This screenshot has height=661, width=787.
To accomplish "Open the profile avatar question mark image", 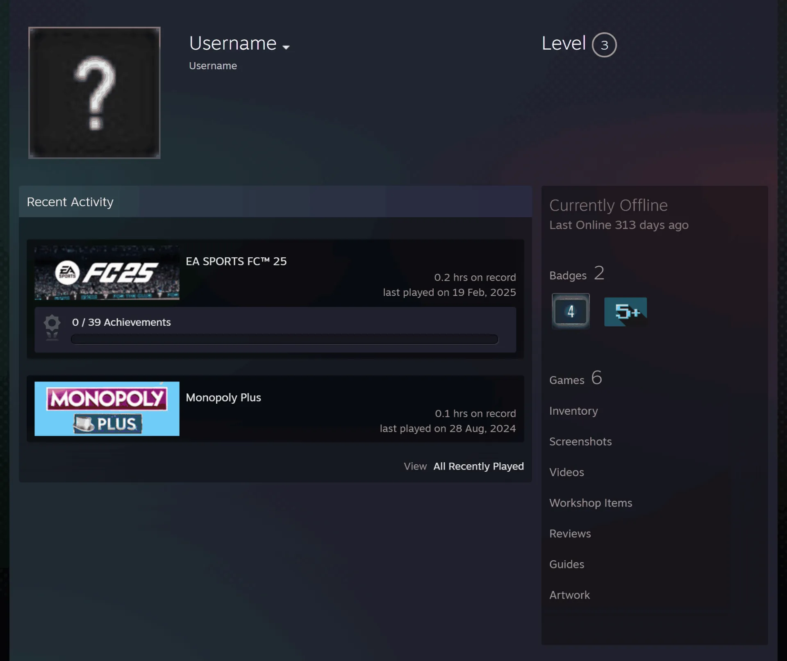I will (94, 93).
